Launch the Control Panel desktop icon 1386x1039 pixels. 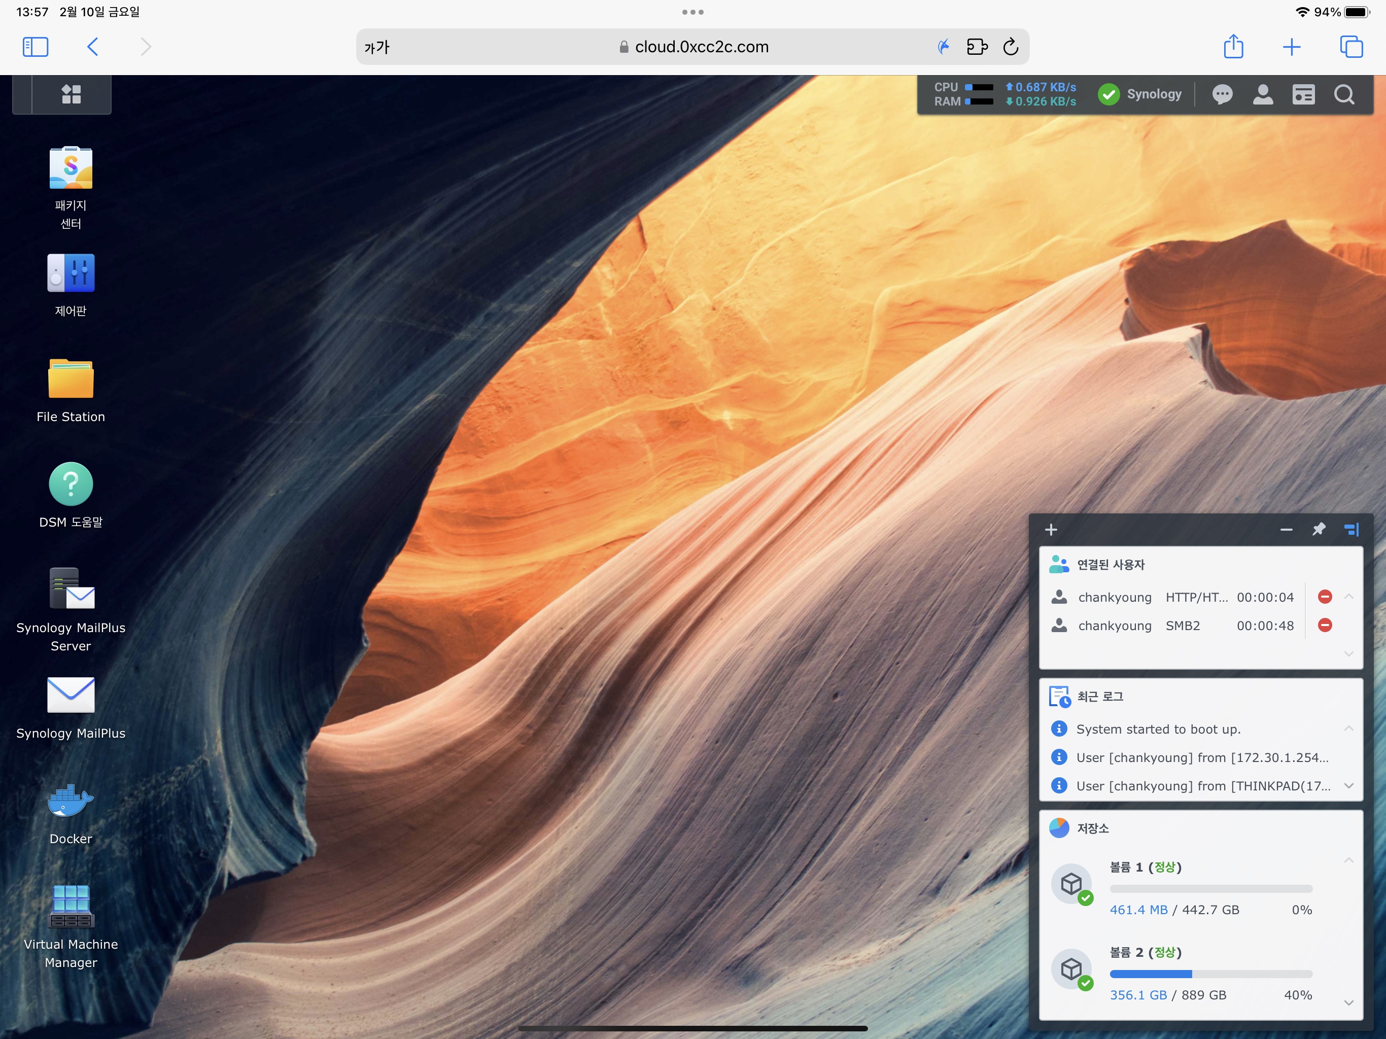tap(71, 273)
